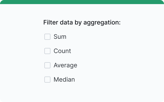
Task: Click the Sum label text
Action: 60,37
